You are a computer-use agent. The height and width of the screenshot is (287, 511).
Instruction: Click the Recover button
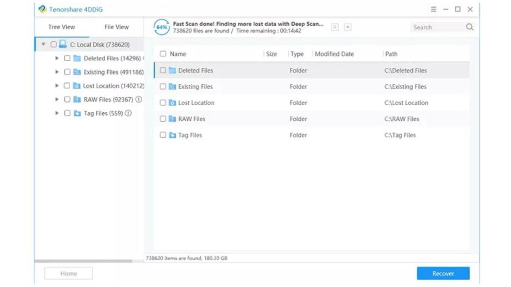[x=443, y=273]
